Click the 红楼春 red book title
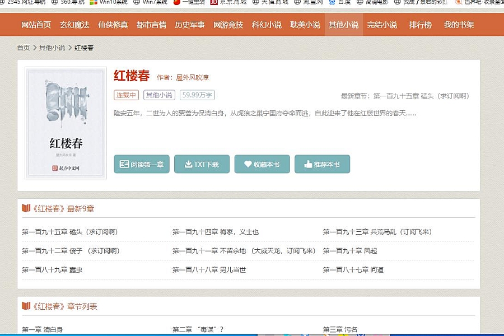504x336 pixels. [132, 76]
